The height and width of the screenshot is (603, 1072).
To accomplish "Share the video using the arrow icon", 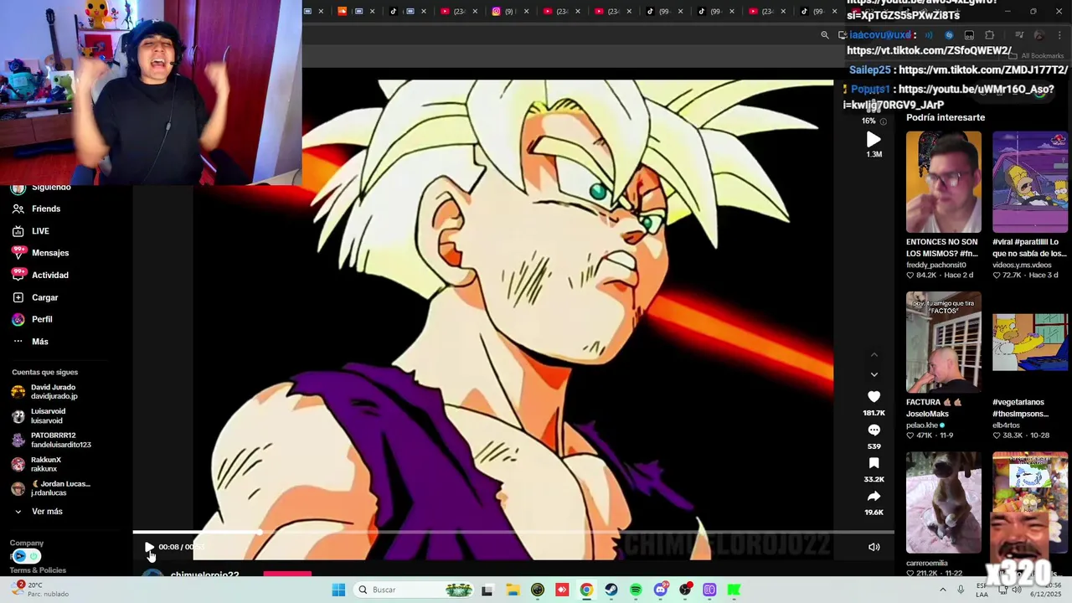I will coord(874,497).
